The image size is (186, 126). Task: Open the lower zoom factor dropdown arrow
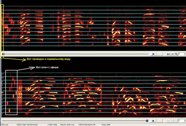pos(185,121)
